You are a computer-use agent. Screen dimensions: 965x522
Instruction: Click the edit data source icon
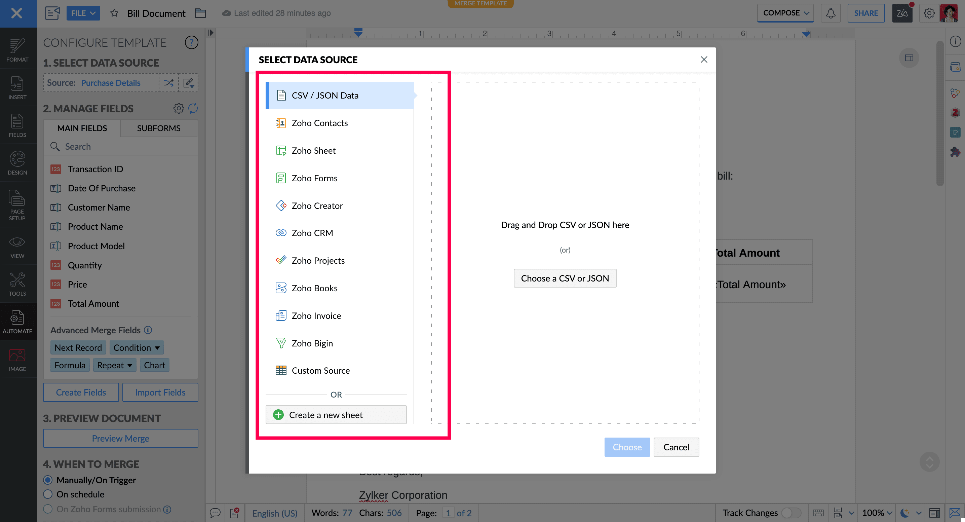(188, 82)
